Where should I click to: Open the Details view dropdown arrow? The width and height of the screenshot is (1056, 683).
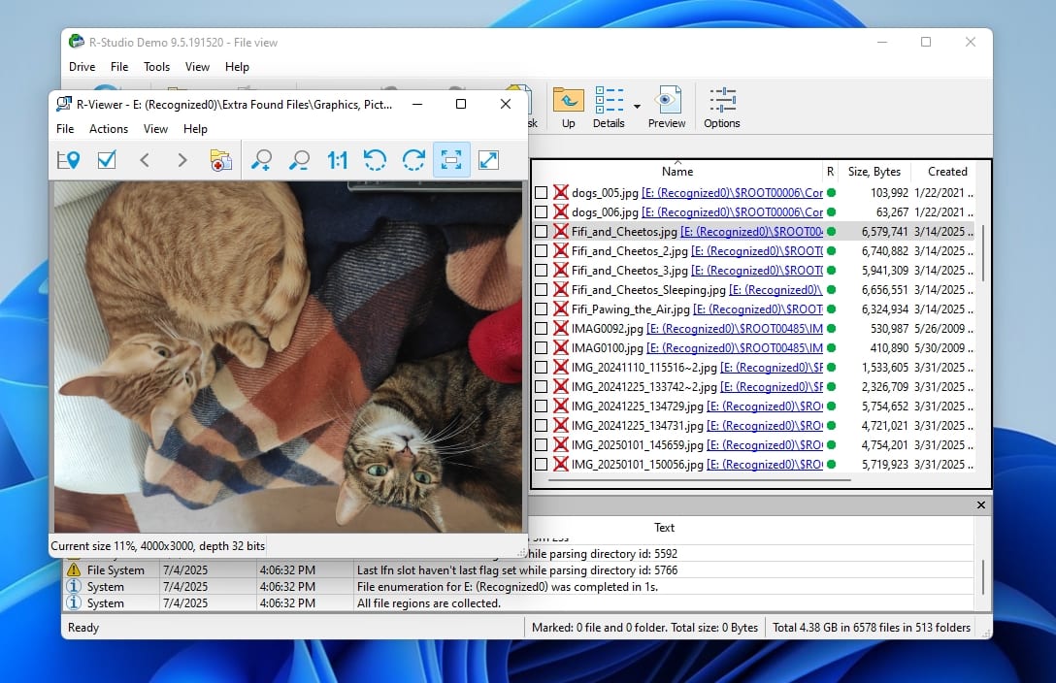point(637,107)
